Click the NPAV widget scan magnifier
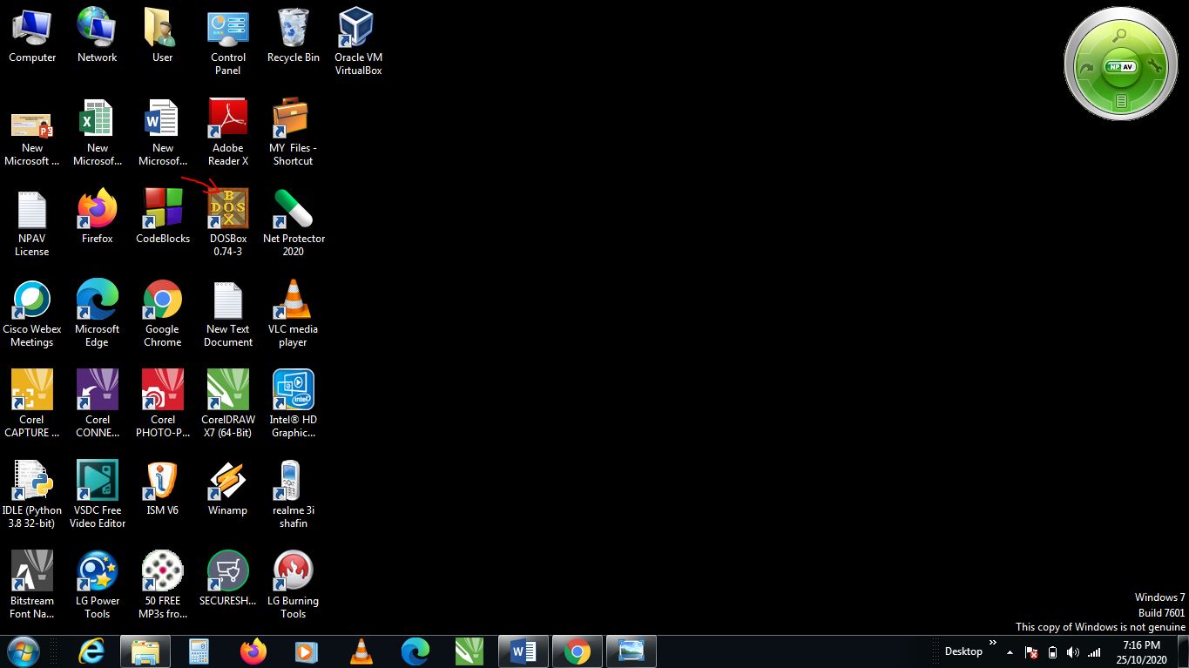 [1120, 36]
